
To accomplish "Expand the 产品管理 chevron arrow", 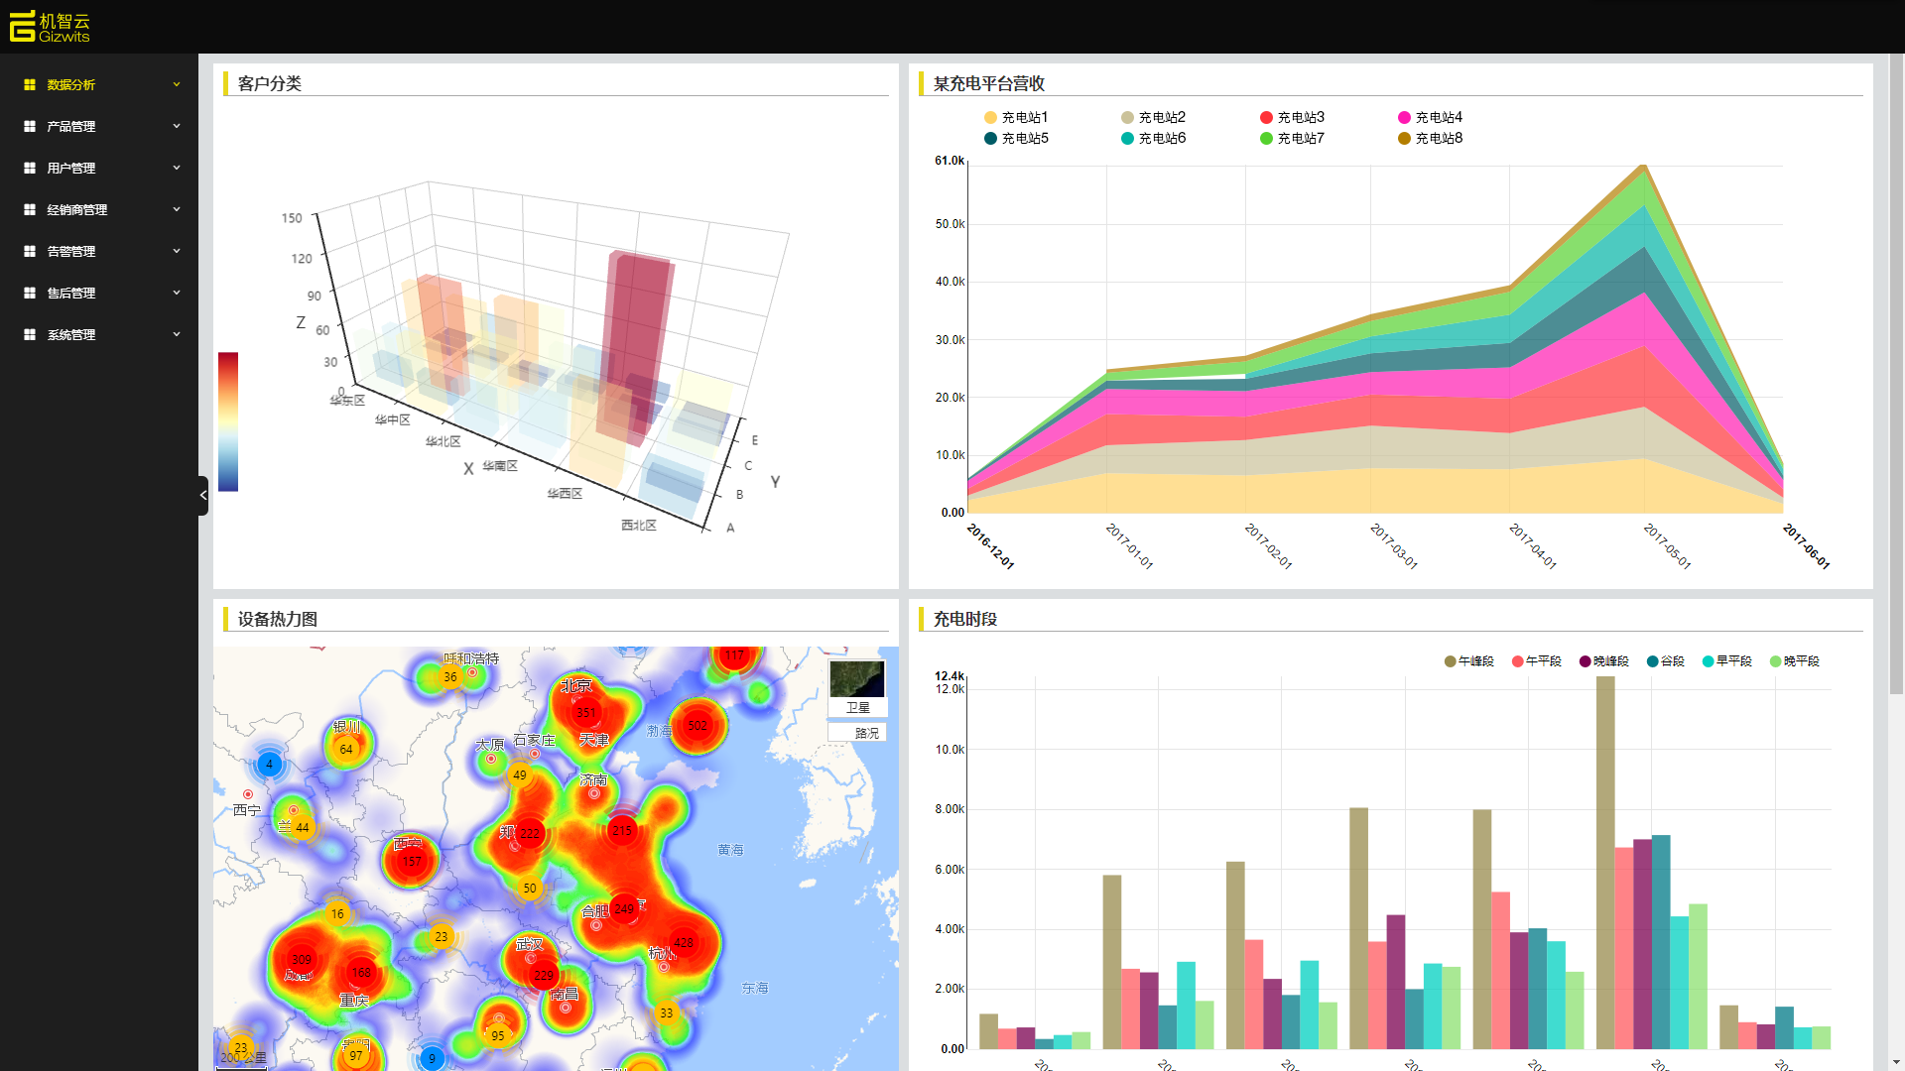I will tap(177, 126).
